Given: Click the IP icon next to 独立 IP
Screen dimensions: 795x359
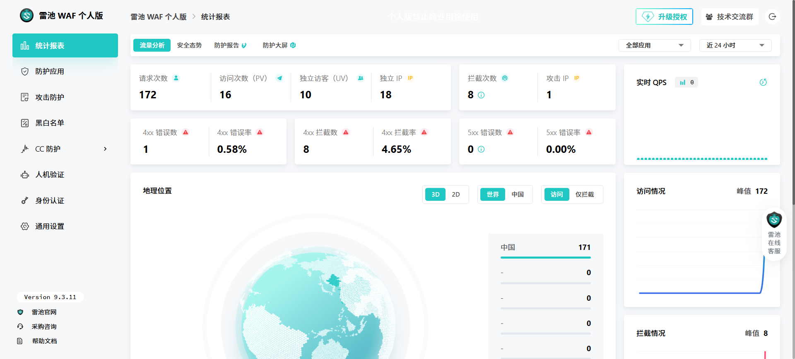Looking at the screenshot, I should (x=410, y=78).
